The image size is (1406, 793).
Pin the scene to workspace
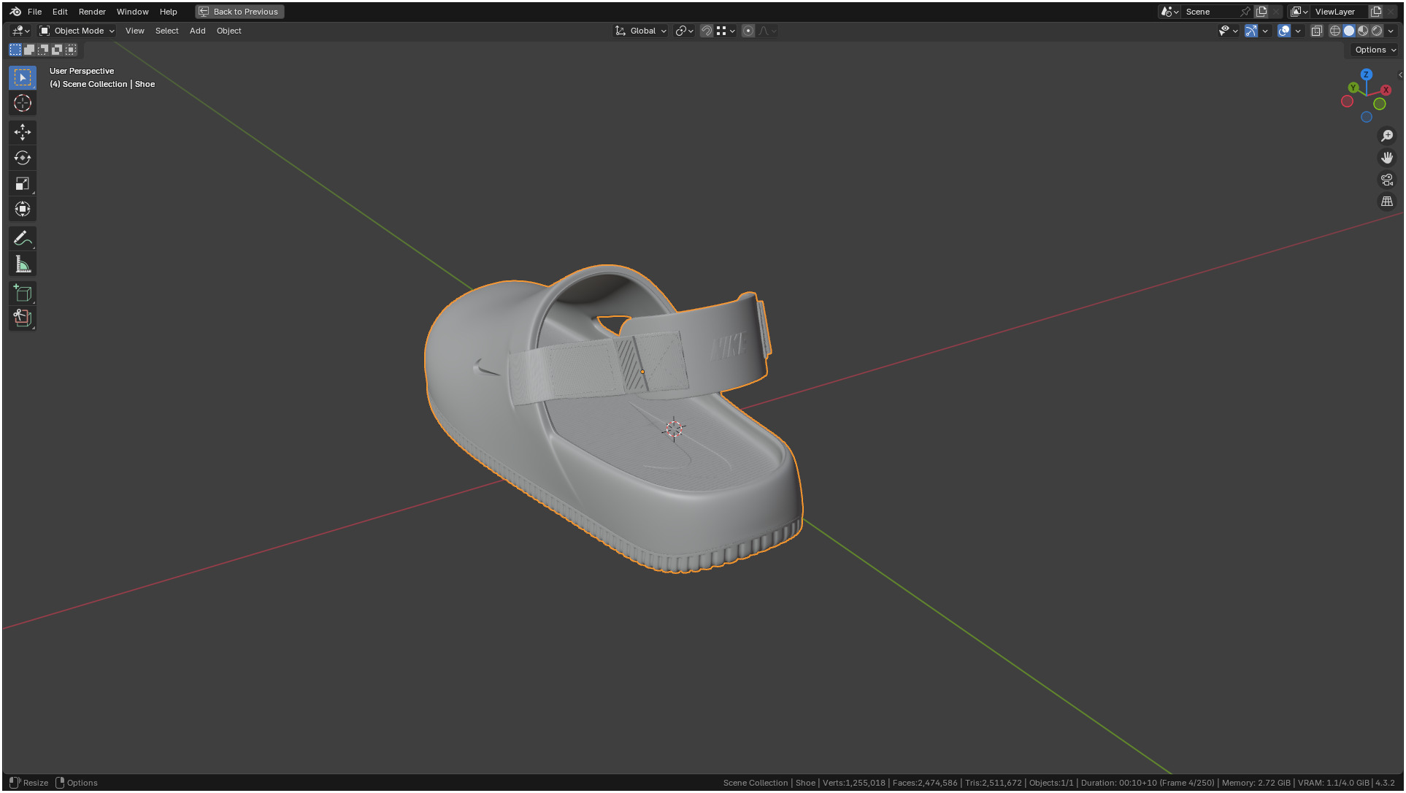pos(1245,12)
